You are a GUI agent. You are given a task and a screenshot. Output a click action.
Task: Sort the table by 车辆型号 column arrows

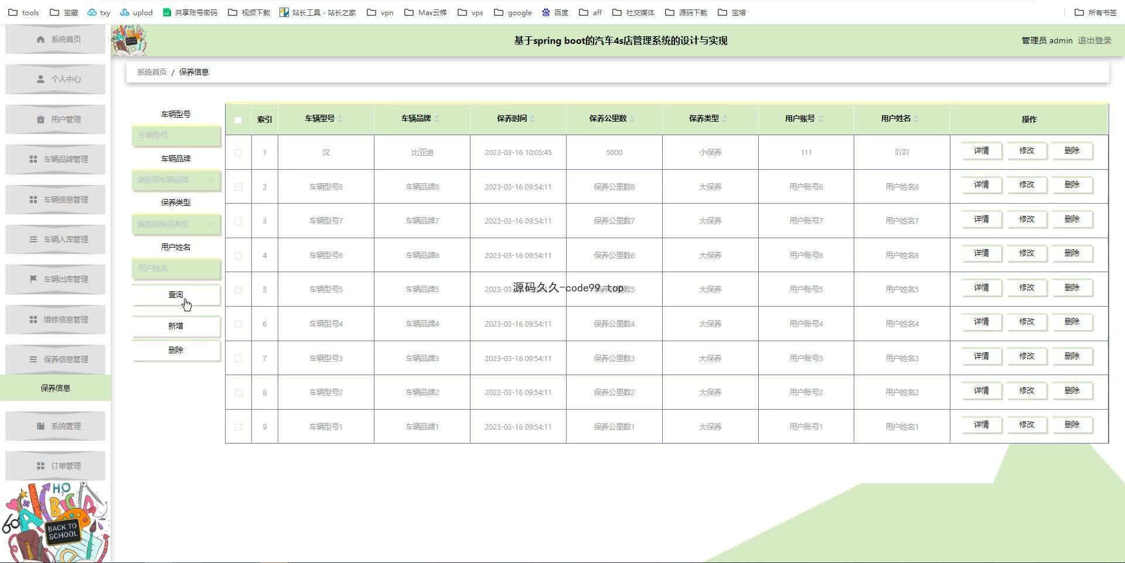point(340,119)
